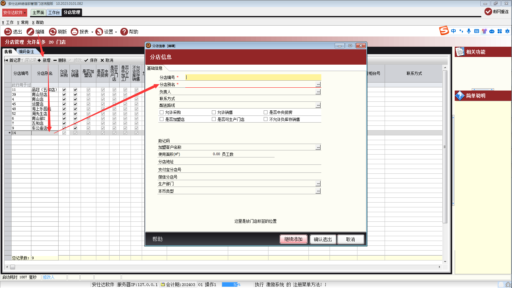Viewport: 512px width, 288px height.
Task: Click the IME game controller icon
Action: [492, 31]
